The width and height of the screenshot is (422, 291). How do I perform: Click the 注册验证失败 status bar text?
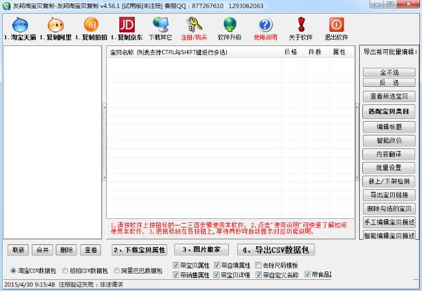coord(91,285)
